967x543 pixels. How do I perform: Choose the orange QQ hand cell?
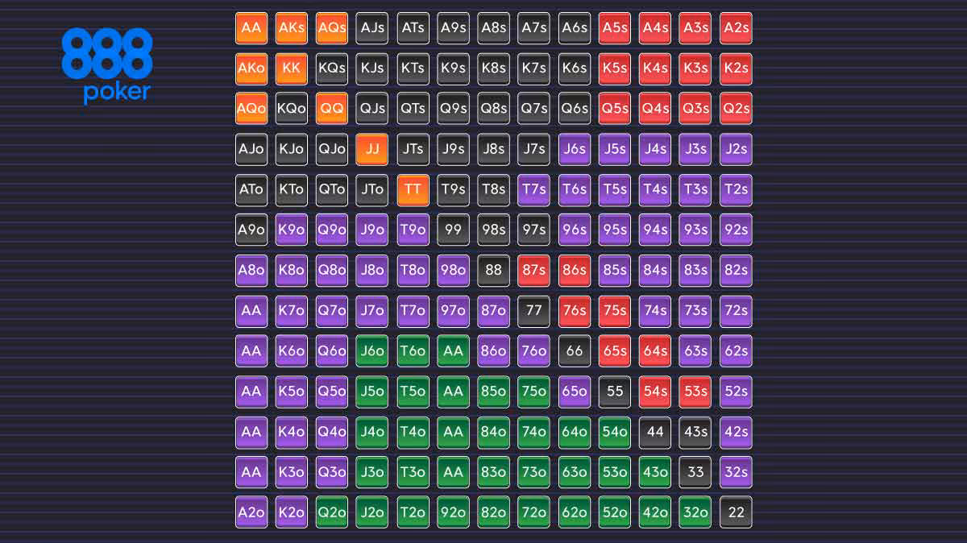pos(332,109)
